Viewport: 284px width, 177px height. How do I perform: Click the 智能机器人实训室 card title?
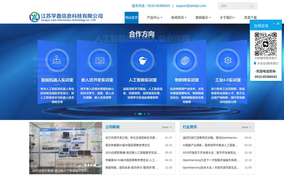click(x=57, y=80)
